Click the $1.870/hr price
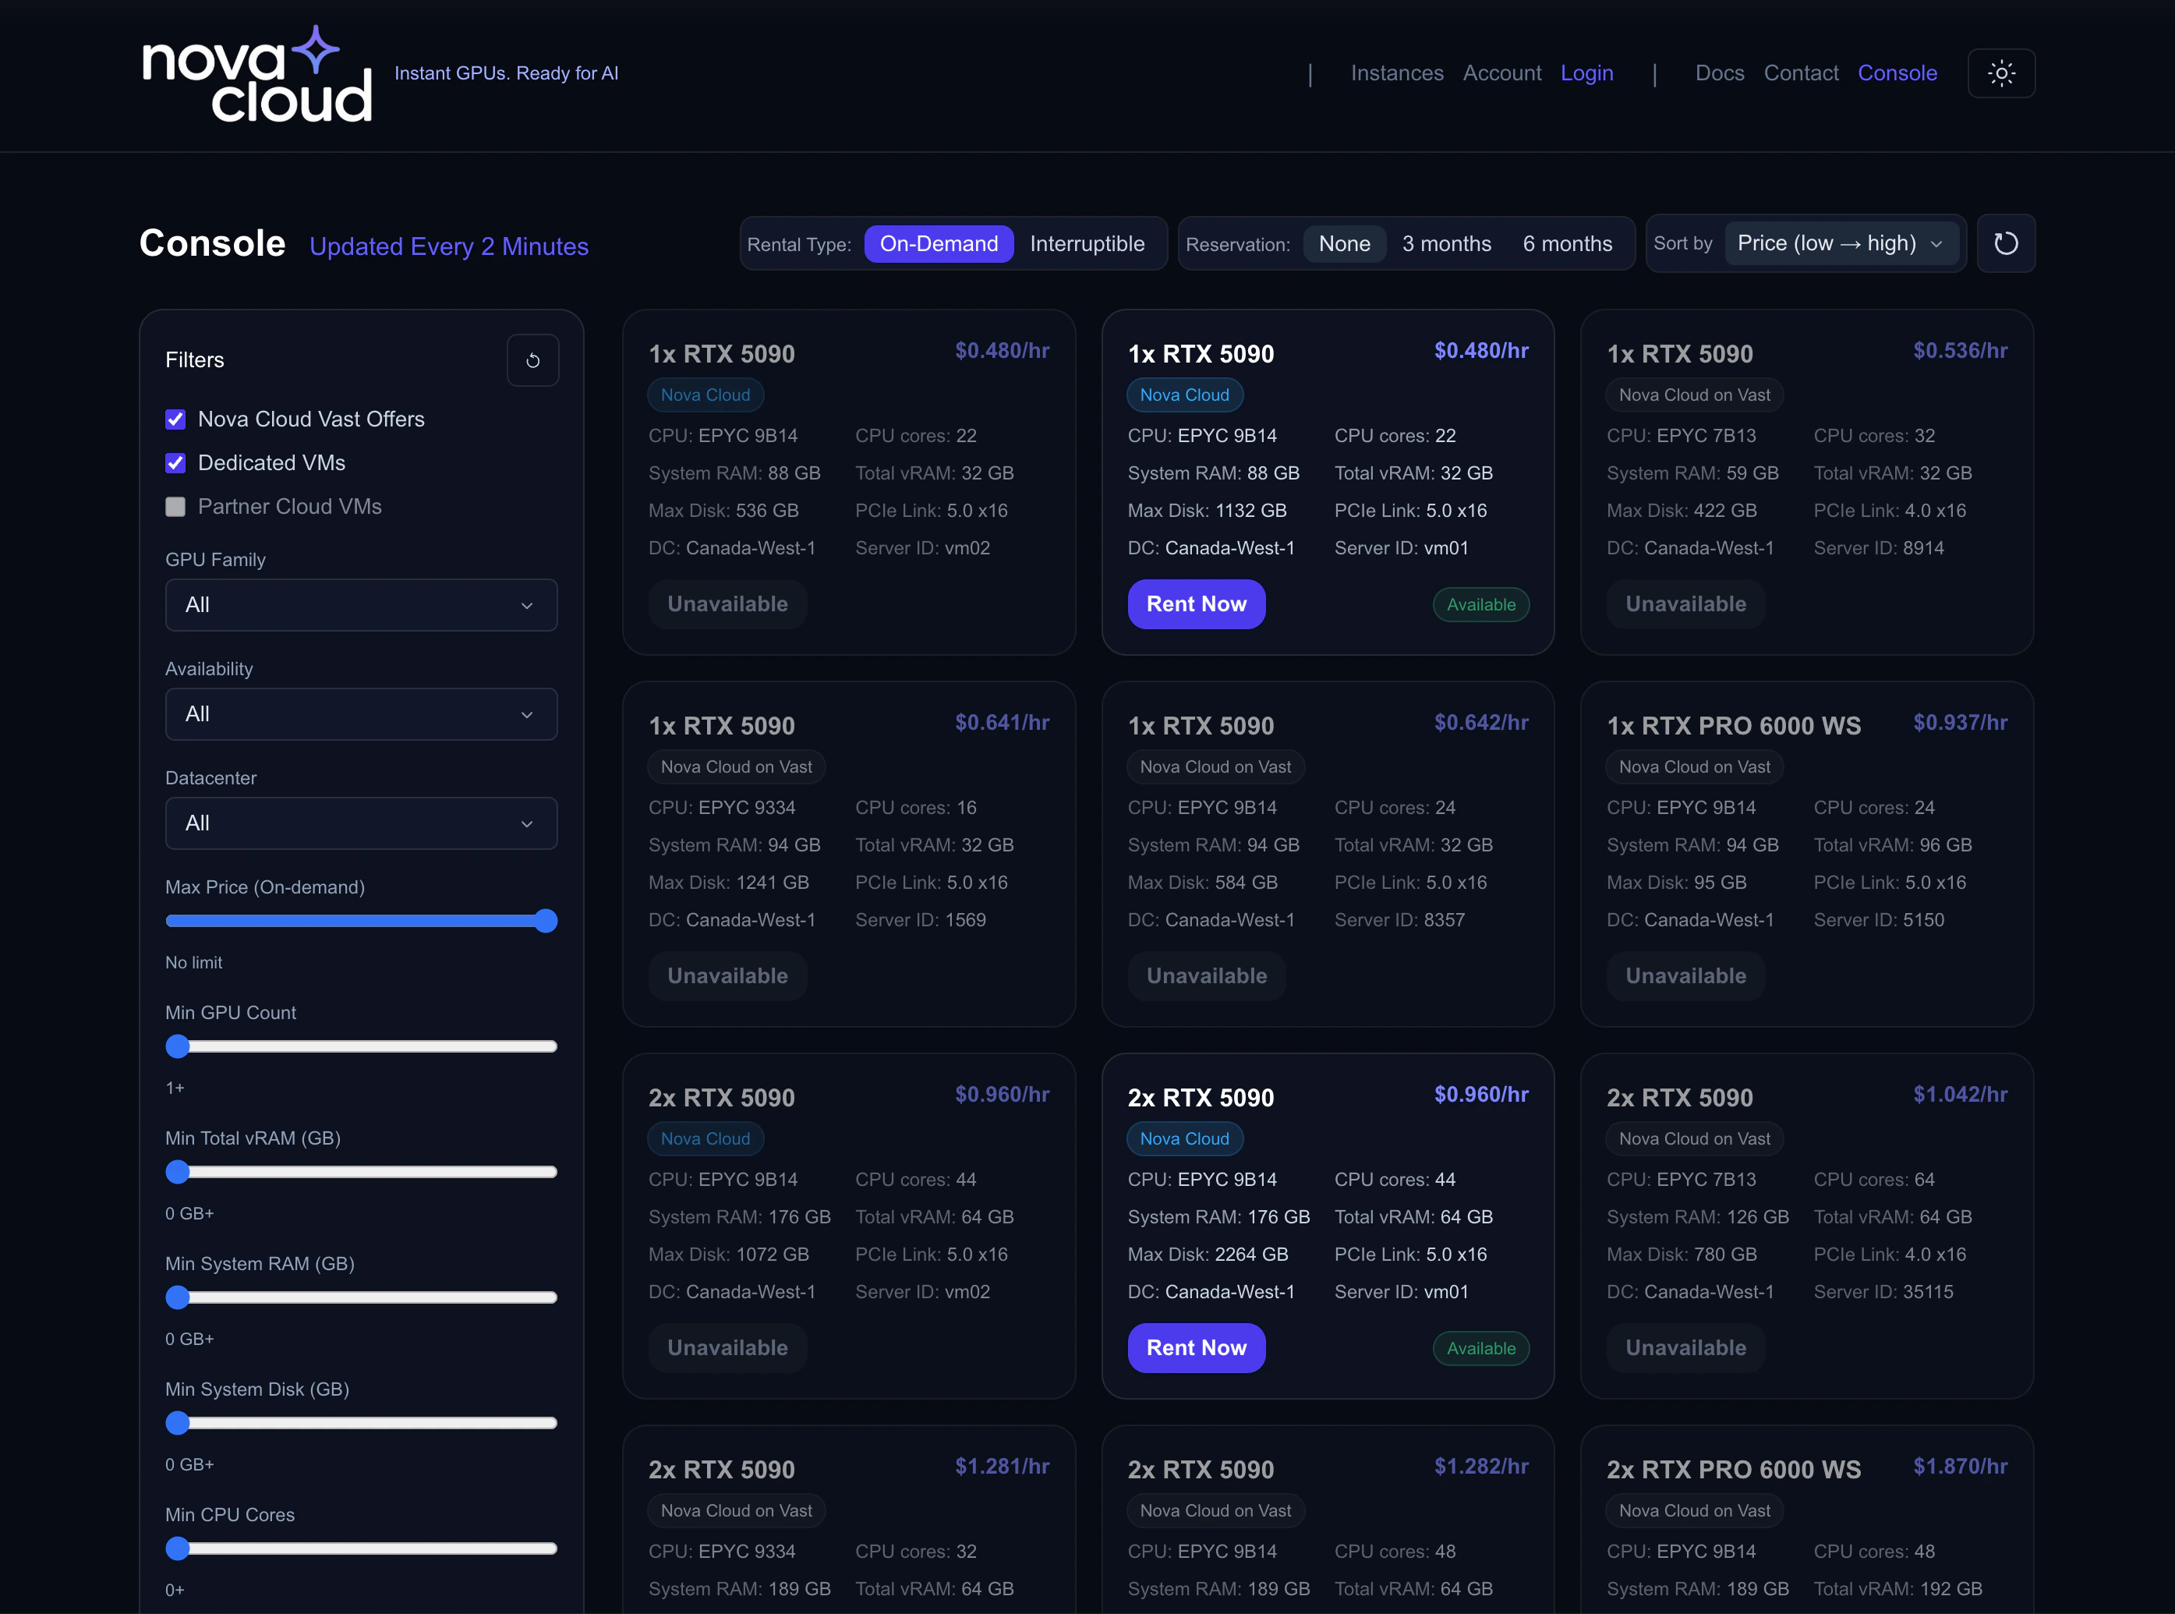The width and height of the screenshot is (2175, 1614). (x=1960, y=1467)
